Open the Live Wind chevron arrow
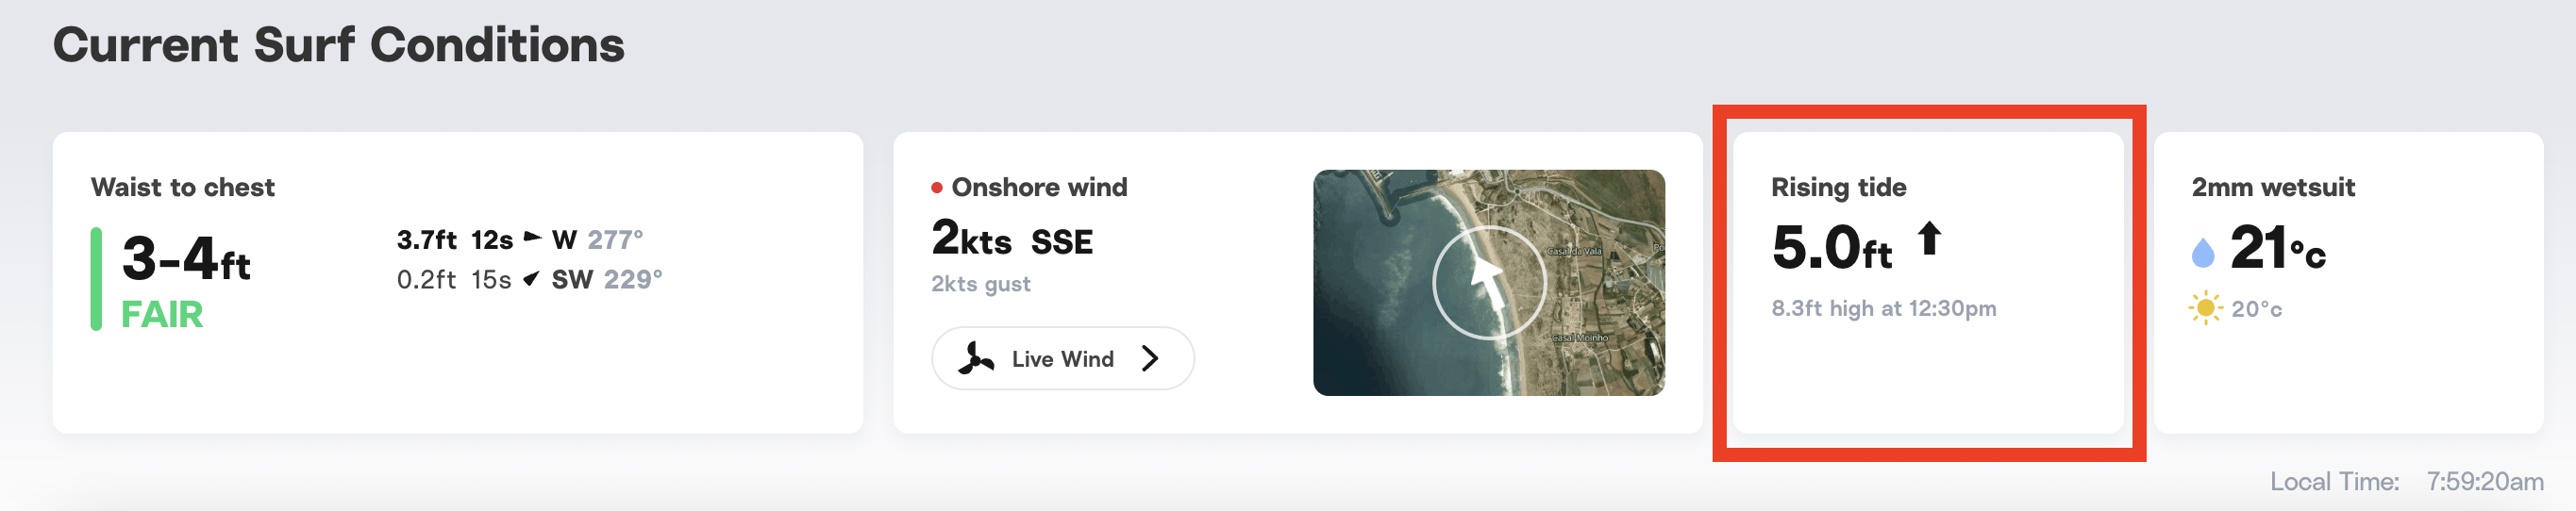Screen dimensions: 2576x511 1150,358
